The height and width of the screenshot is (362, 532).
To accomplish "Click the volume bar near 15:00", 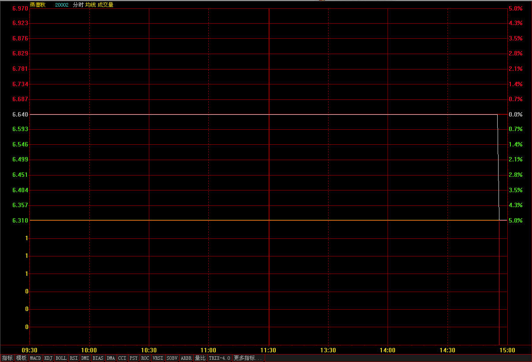I will pos(499,282).
